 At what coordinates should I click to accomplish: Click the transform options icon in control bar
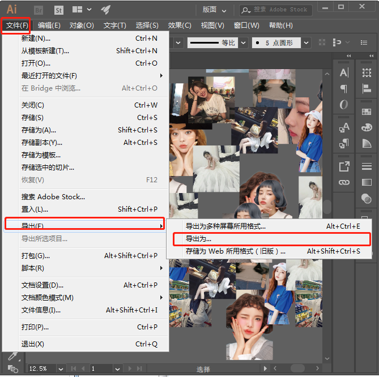[337, 42]
